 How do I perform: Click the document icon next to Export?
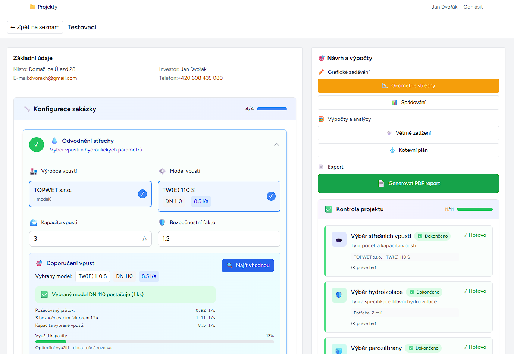[x=321, y=167]
